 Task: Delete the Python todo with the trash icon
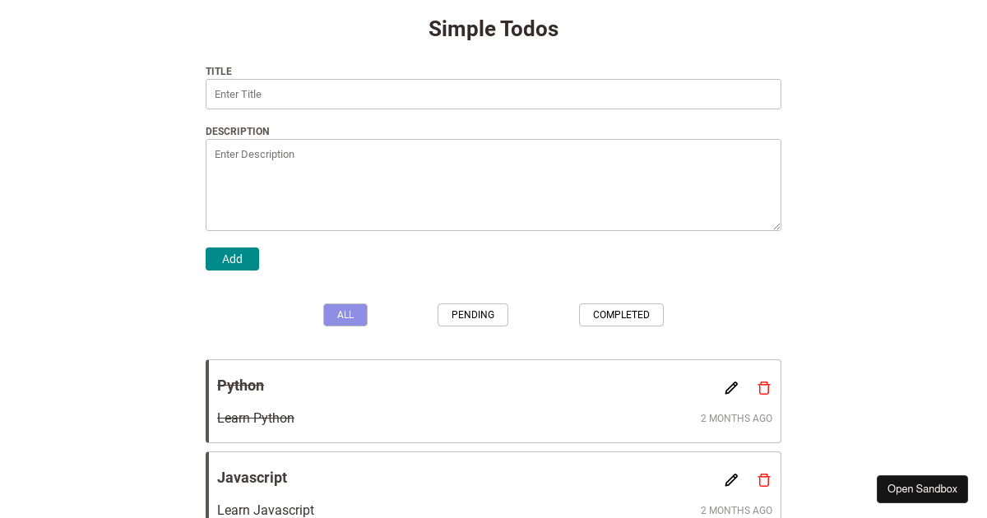point(763,387)
